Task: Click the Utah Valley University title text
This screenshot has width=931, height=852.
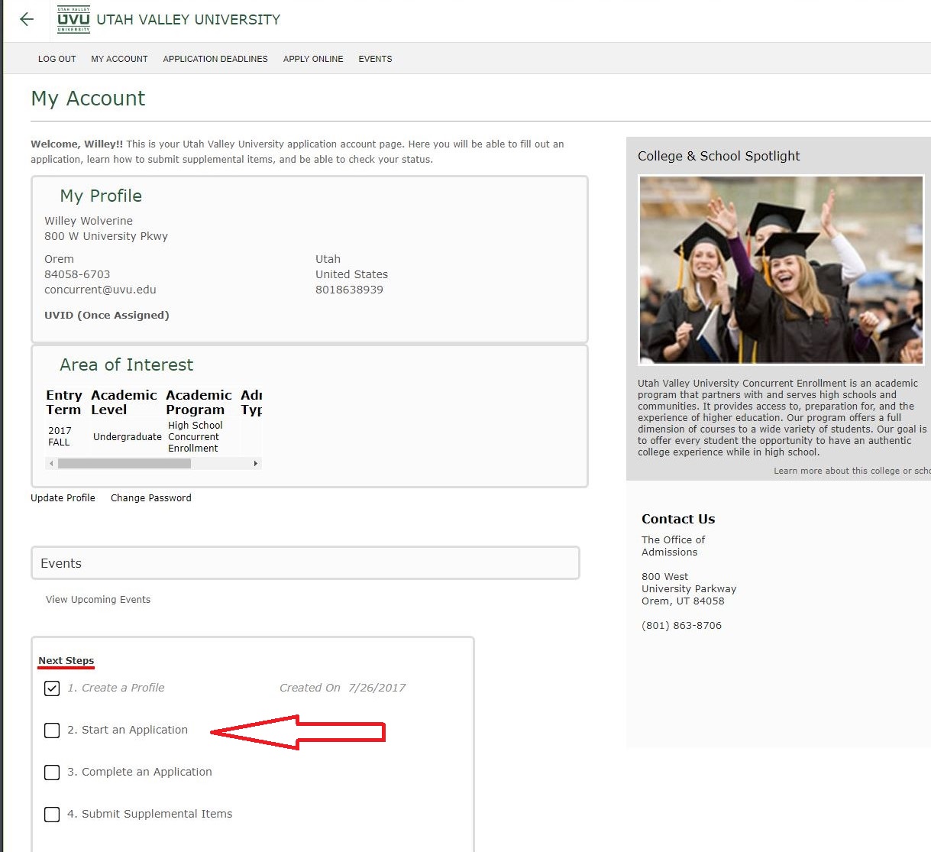Action: coord(188,20)
